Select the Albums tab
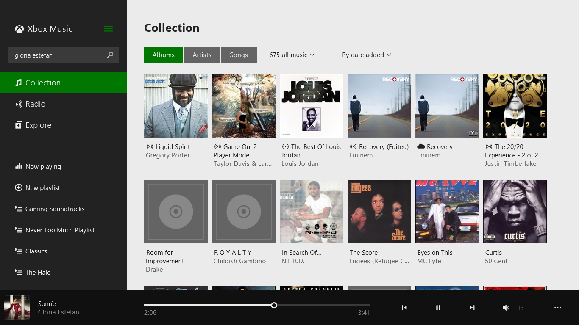Viewport: 579px width, 325px height. point(164,55)
